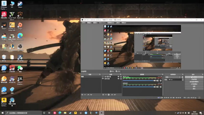Open Steam desktop shortcut
Viewport: 204px width, 115px height.
pos(20,5)
